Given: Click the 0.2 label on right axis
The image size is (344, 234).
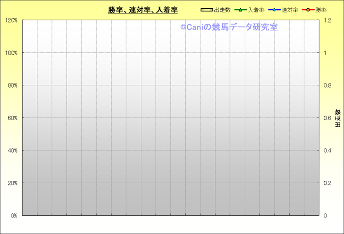Looking at the screenshot, I should tap(327, 183).
